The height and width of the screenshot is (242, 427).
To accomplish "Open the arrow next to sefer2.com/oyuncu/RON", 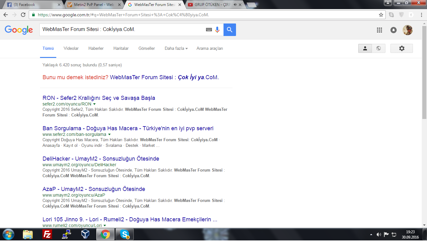I will [94, 104].
